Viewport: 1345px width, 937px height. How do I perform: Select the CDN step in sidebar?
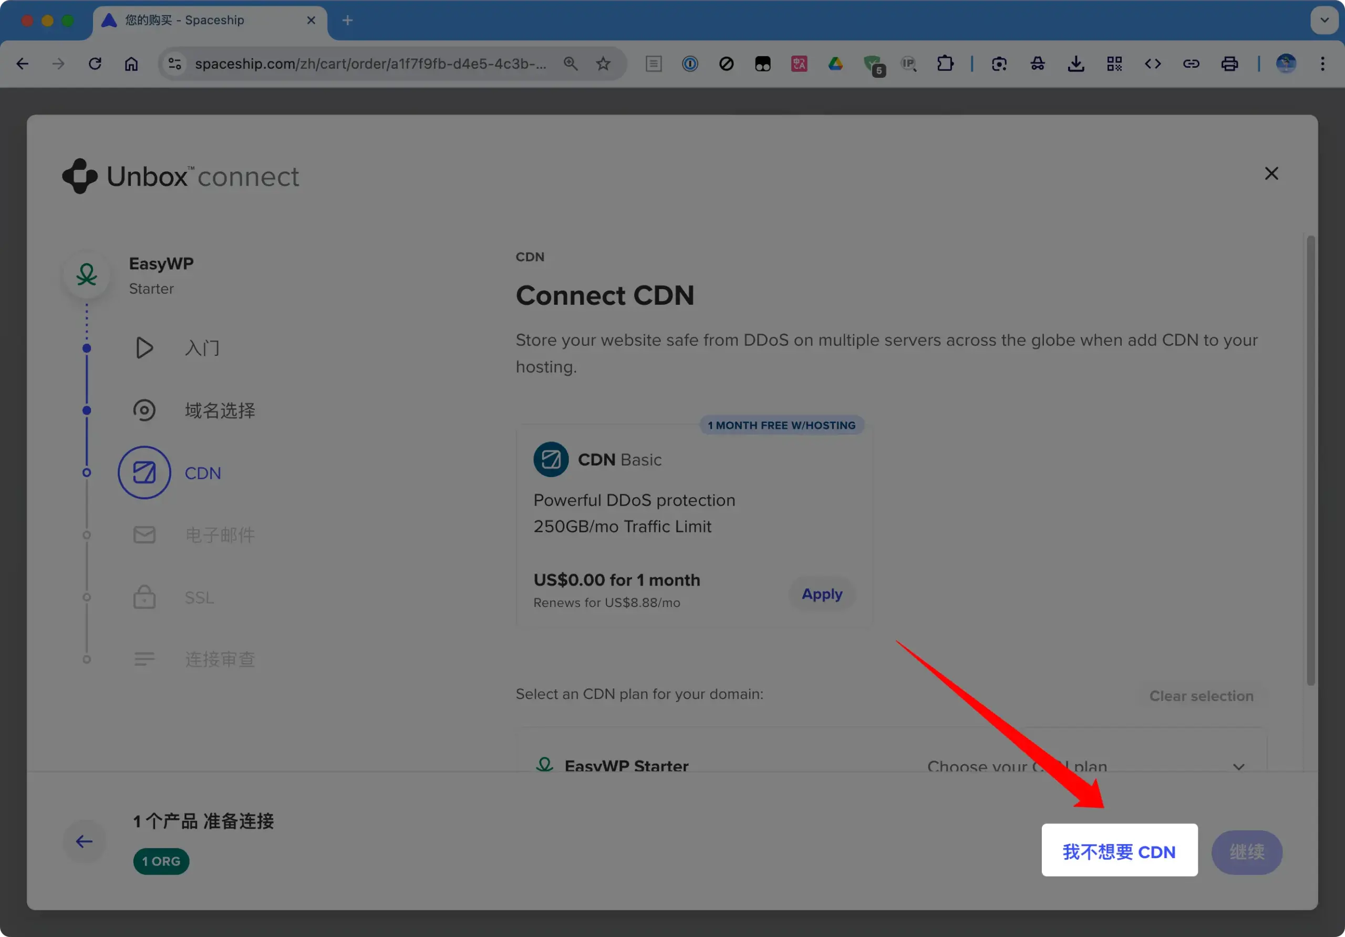[170, 473]
